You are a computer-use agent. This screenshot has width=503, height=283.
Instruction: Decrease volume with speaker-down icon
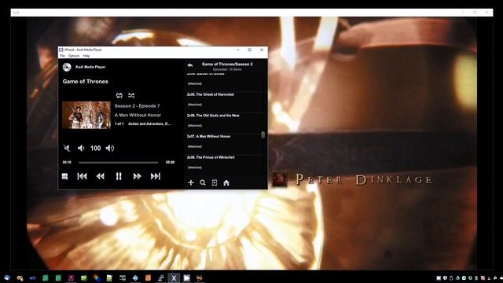pos(81,148)
